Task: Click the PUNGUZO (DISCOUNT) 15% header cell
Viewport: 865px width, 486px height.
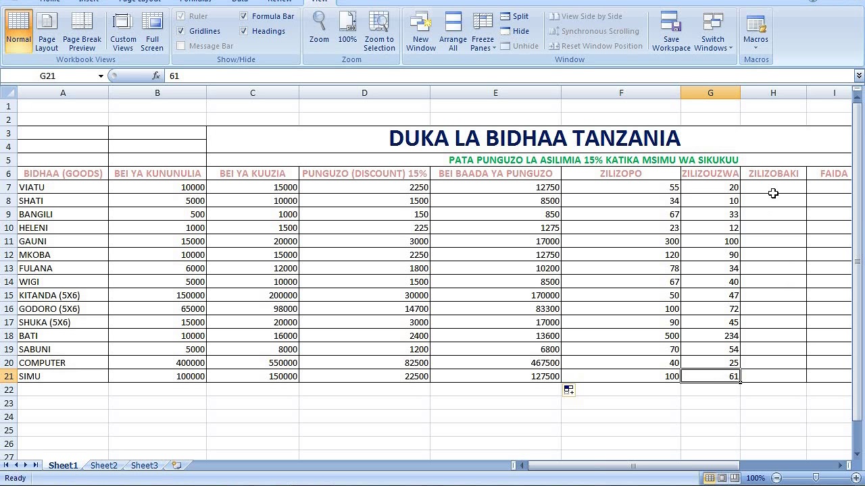Action: point(364,173)
